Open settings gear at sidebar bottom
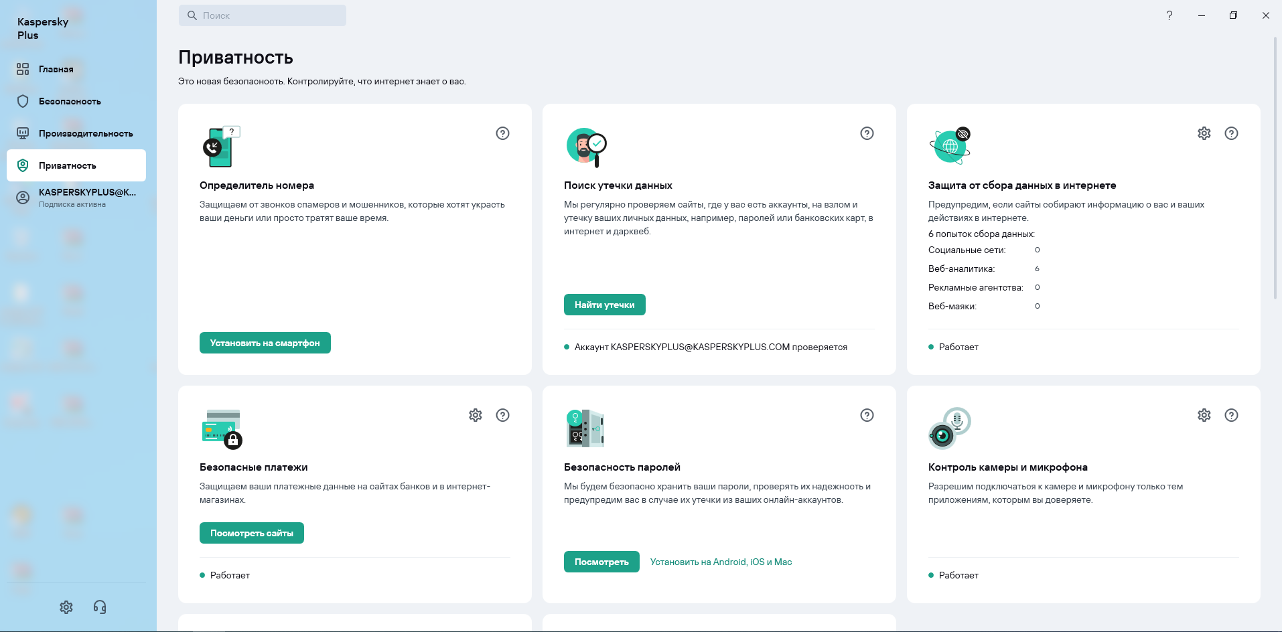The height and width of the screenshot is (632, 1282). pyautogui.click(x=66, y=607)
